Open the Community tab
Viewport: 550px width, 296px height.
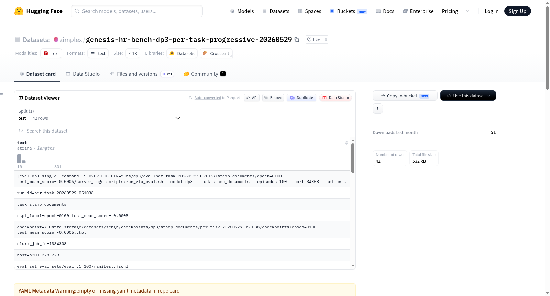pyautogui.click(x=205, y=74)
